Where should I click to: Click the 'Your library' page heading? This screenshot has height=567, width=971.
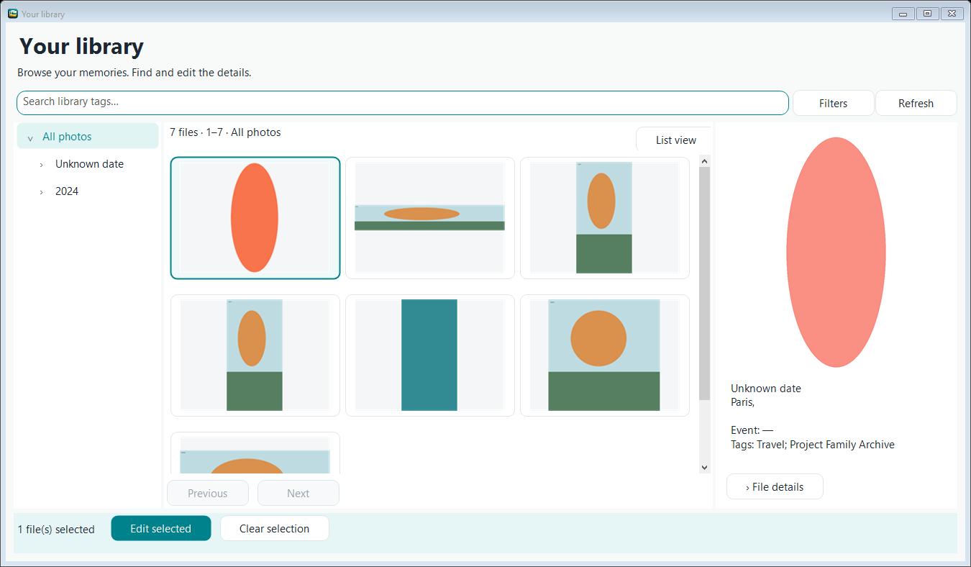[x=81, y=46]
